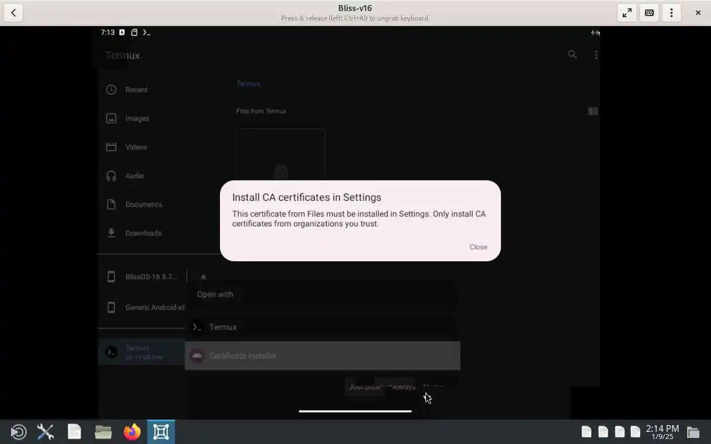Click the active Bliss-v16 viewer taskbar button
711x444 pixels.
click(x=161, y=432)
